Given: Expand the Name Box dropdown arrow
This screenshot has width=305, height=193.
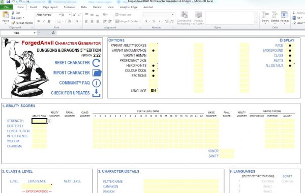Looking at the screenshot, I should point(35,33).
